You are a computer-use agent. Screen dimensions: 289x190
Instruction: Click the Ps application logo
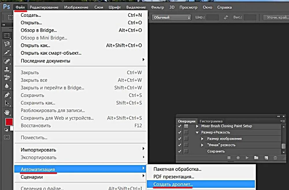coord(6,7)
